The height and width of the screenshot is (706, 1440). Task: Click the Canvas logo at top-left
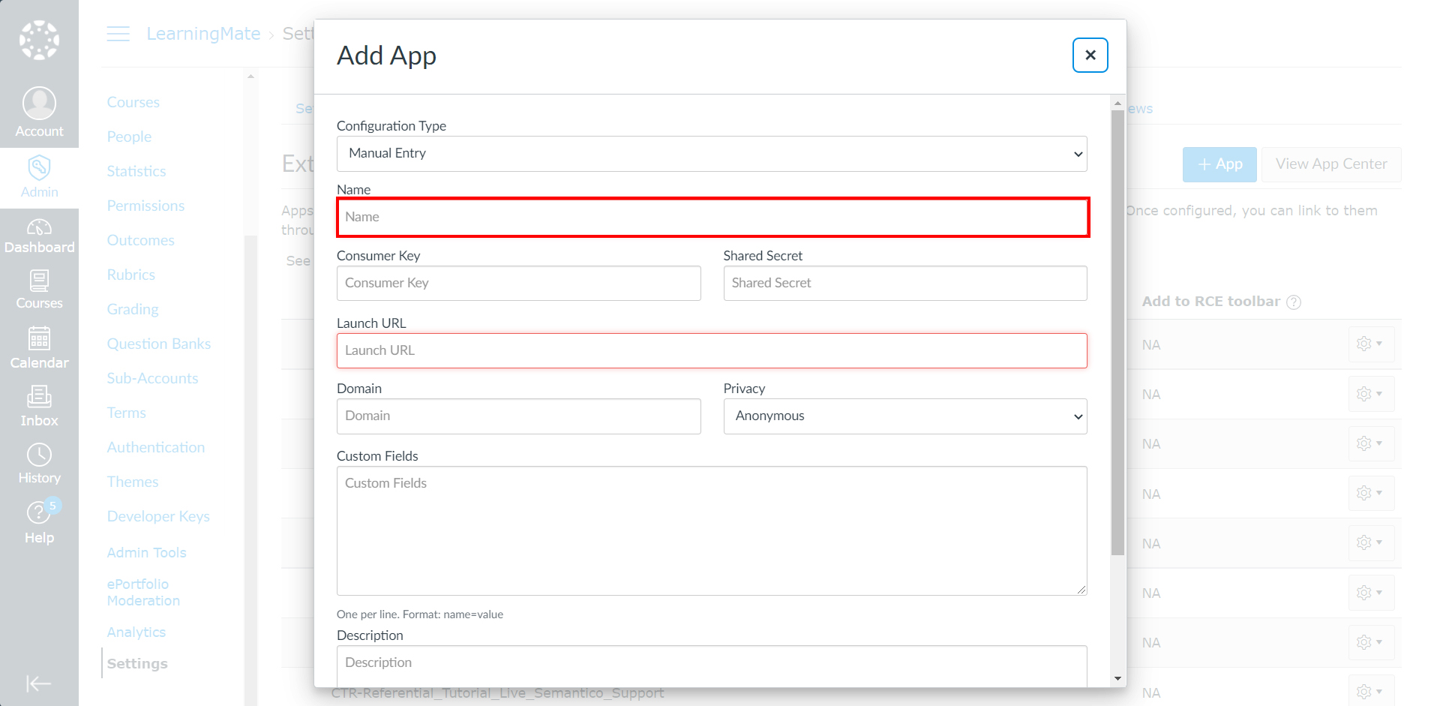click(x=39, y=40)
